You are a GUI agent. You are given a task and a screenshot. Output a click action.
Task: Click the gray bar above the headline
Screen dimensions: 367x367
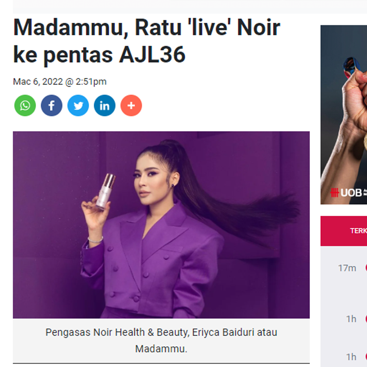190,6
